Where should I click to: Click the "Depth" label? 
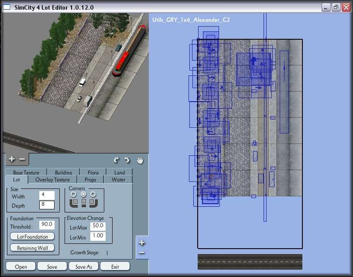[18, 206]
